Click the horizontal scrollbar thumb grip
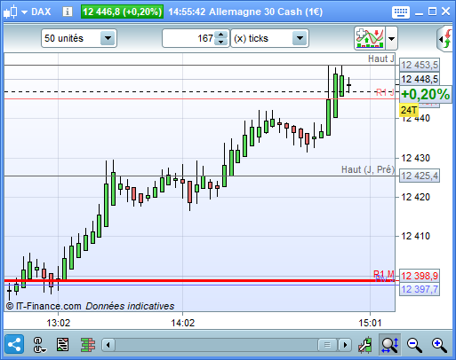The image size is (456, 360). [x=327, y=345]
